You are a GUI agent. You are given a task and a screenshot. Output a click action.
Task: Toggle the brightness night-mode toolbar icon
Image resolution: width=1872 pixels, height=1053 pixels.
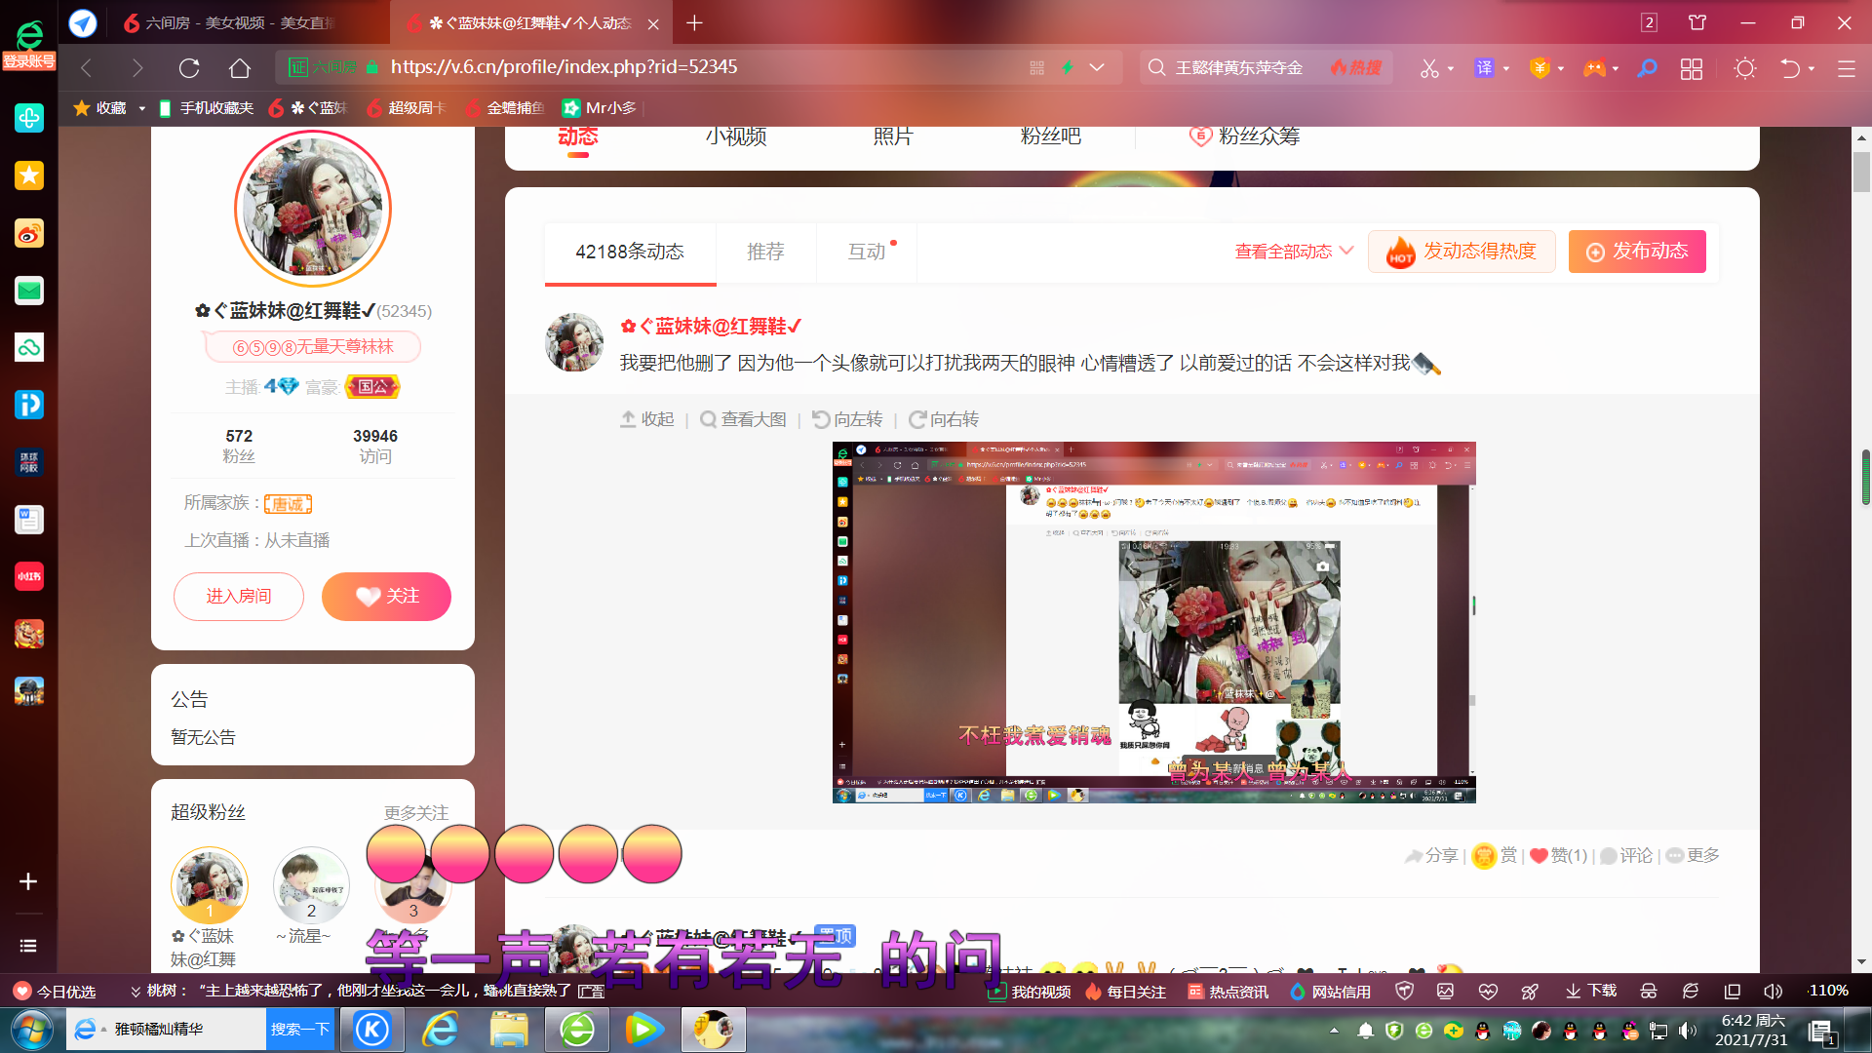coord(1745,68)
